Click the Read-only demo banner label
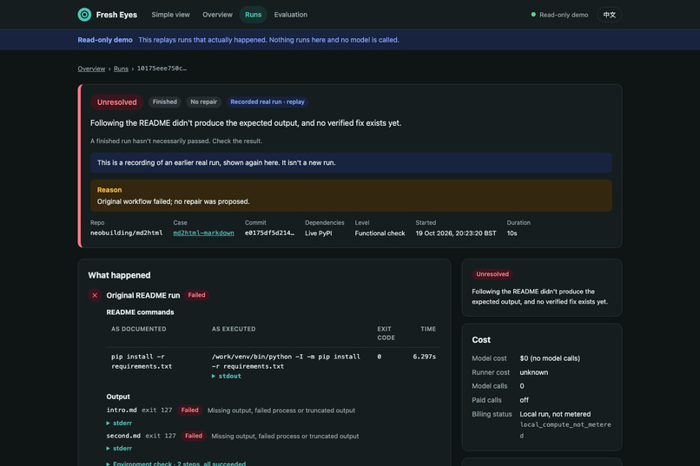Viewport: 700px width, 466px height. [105, 40]
